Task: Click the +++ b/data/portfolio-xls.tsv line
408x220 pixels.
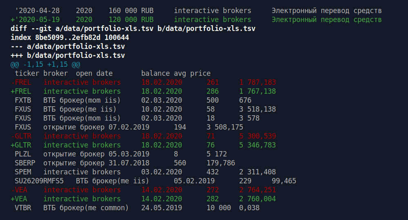Action: click(x=68, y=55)
